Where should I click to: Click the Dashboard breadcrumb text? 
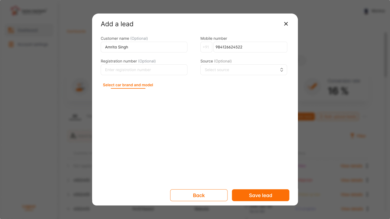coord(76,31)
